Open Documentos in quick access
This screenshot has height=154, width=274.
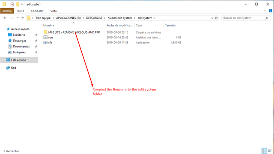[21, 46]
